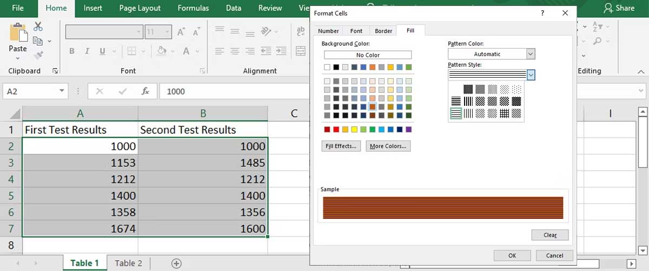Select the thin crosshatch grid pattern style
Image resolution: width=649 pixels, height=271 pixels.
[x=505, y=113]
